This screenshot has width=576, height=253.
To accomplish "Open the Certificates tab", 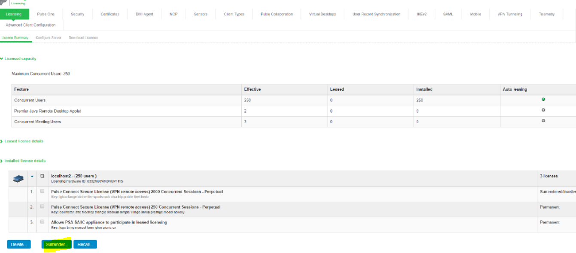I will (110, 14).
